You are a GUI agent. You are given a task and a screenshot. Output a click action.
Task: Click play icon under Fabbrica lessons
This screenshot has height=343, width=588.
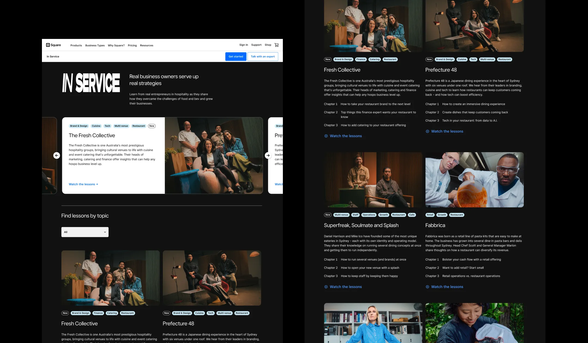click(427, 287)
